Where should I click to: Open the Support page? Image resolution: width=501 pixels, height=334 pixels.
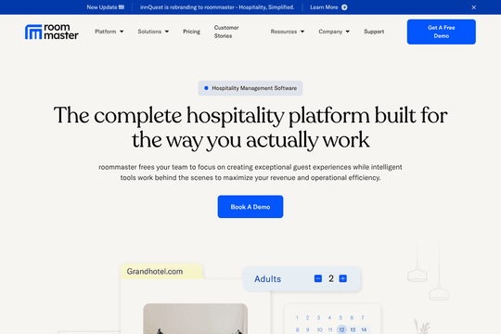[x=374, y=32]
